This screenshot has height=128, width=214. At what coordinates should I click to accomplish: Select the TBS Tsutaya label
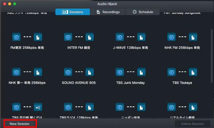click(x=182, y=83)
